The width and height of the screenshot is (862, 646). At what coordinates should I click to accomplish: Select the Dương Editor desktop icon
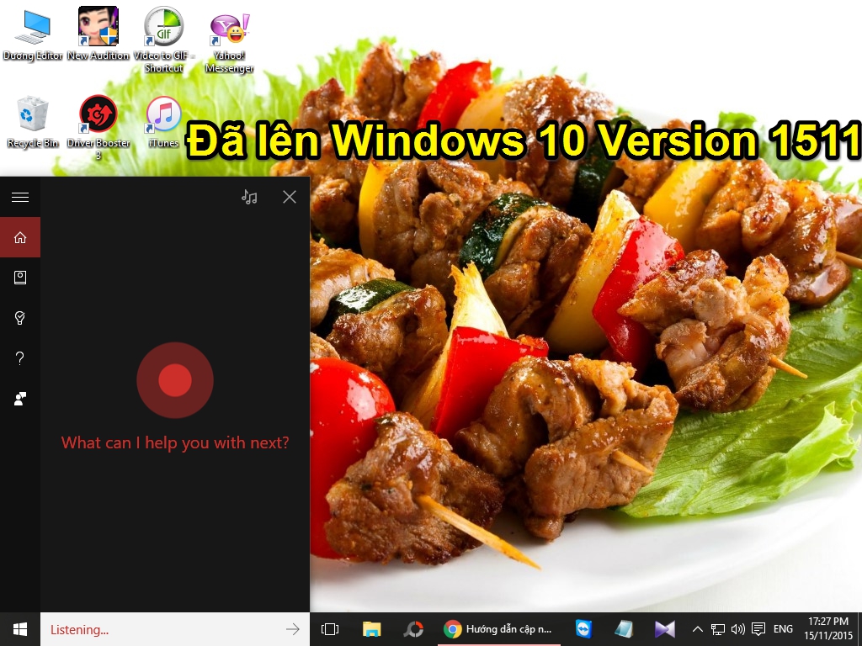[33, 34]
